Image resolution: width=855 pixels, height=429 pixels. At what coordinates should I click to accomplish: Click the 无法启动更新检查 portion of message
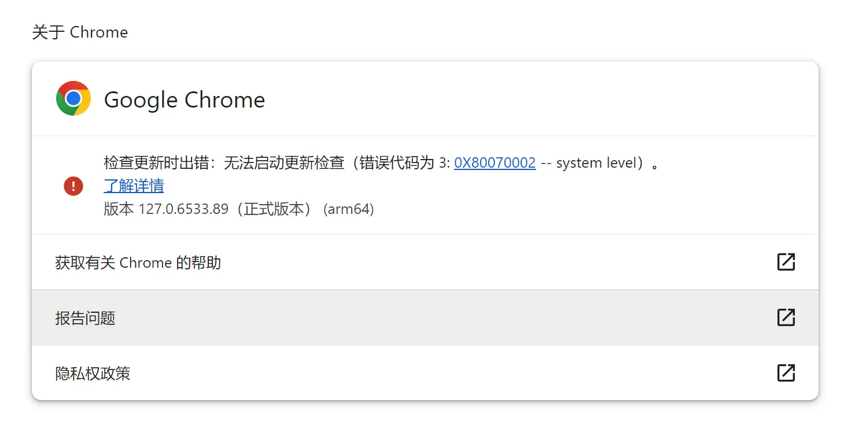(x=284, y=163)
